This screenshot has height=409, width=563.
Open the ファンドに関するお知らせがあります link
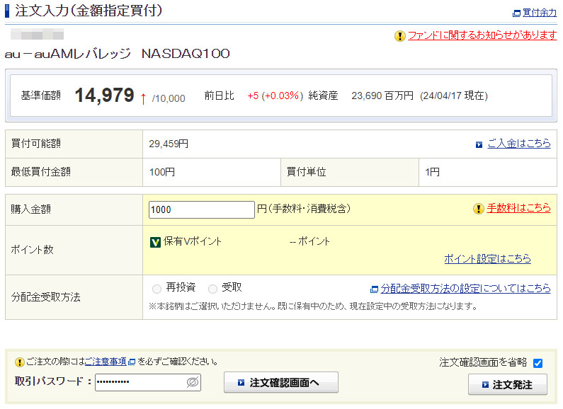tap(482, 35)
